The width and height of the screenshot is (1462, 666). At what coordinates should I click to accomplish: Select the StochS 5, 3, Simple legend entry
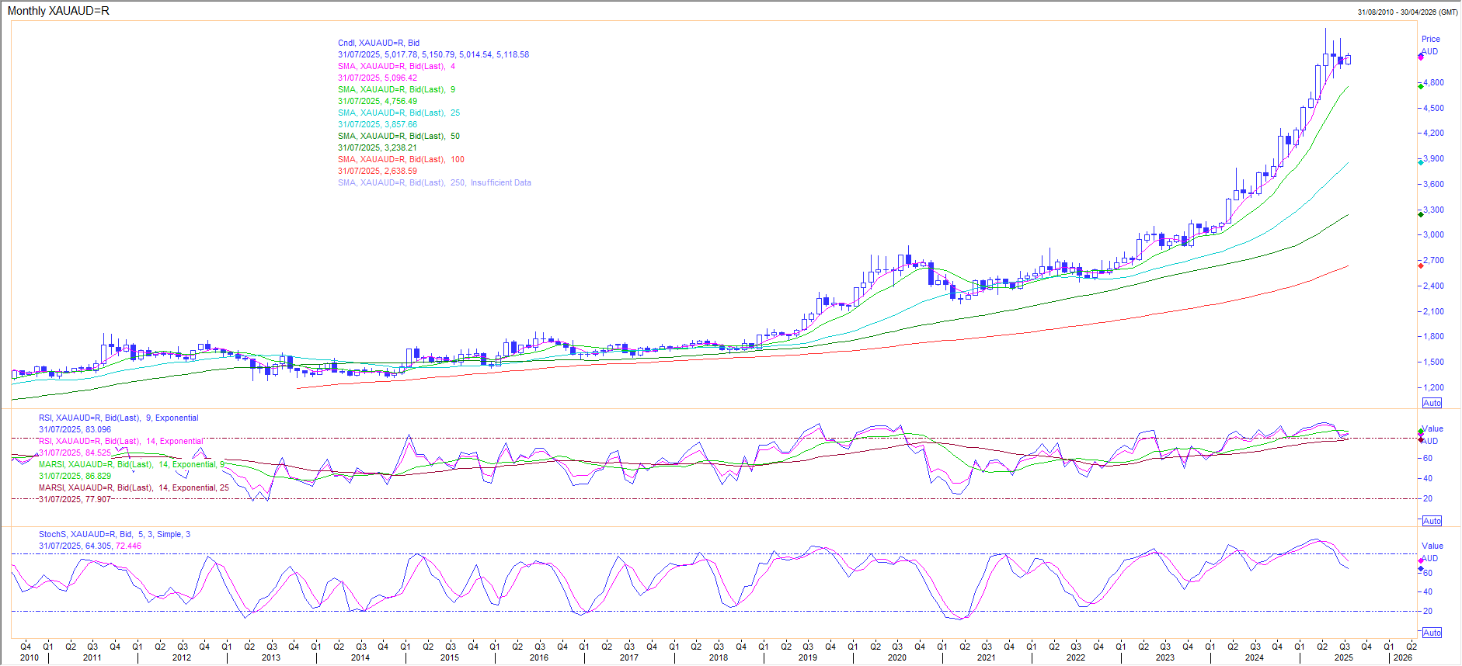click(x=115, y=535)
